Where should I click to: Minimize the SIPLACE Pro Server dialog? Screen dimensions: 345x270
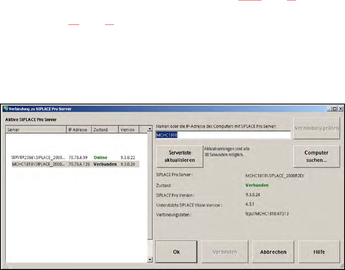pyautogui.click(x=329, y=108)
